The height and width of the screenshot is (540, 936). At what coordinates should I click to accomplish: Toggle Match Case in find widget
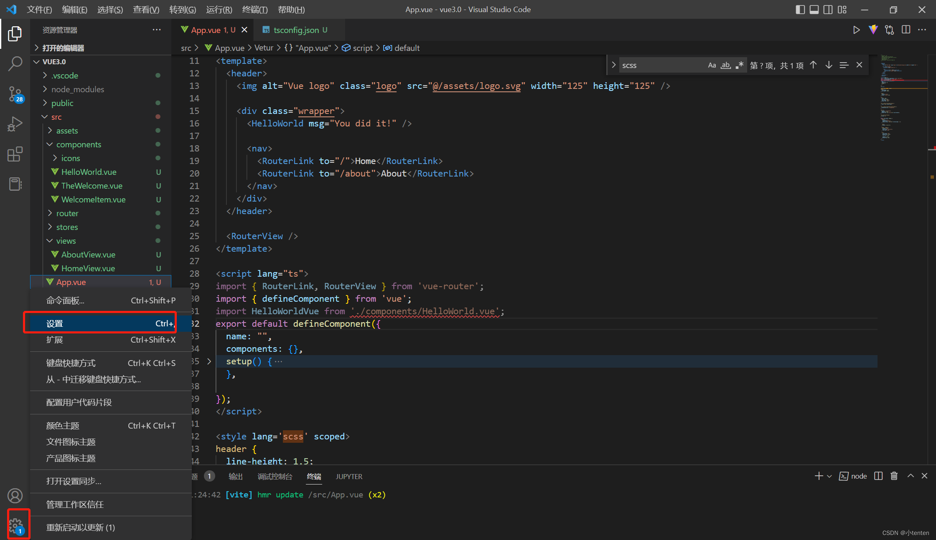[x=712, y=65]
